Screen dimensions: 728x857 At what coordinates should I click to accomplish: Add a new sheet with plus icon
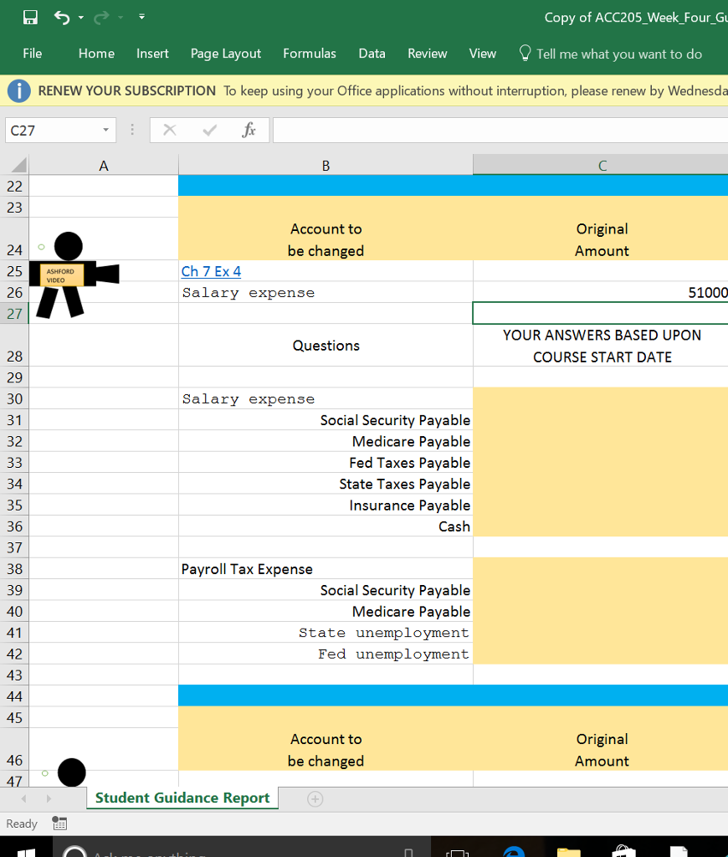pos(315,798)
